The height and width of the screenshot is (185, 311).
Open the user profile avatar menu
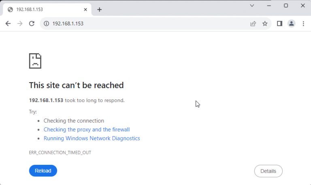point(291,24)
